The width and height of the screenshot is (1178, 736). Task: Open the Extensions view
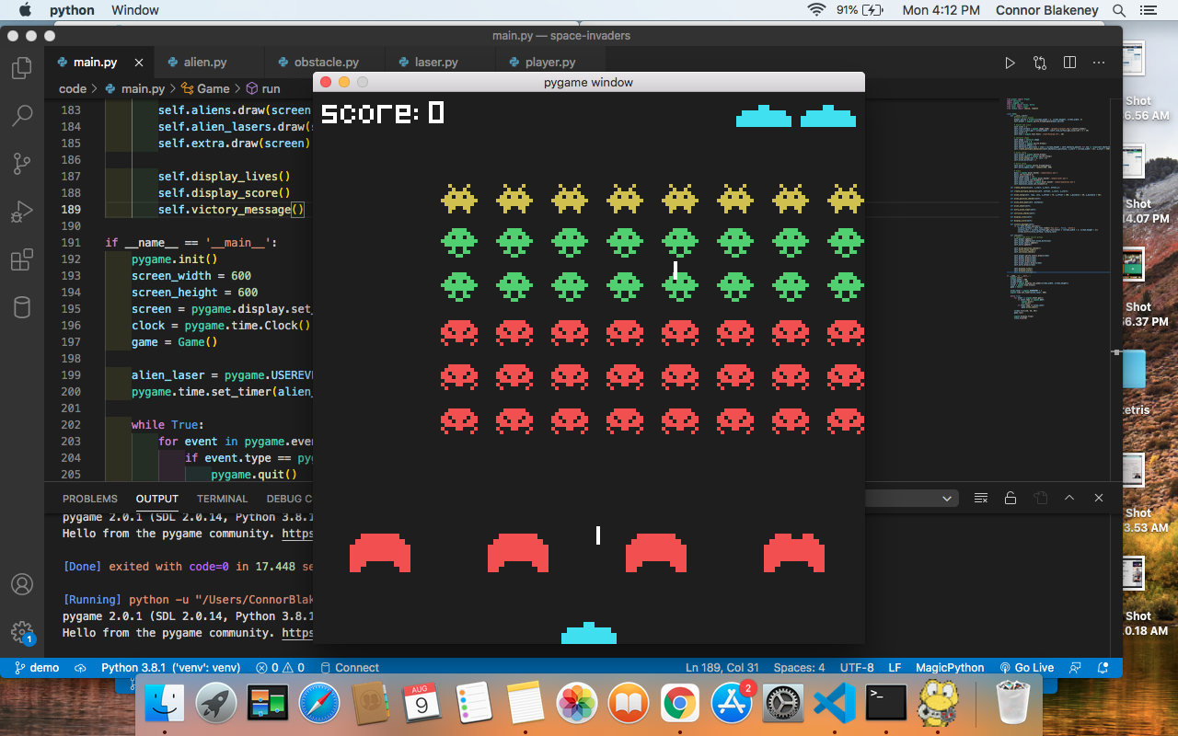21,260
